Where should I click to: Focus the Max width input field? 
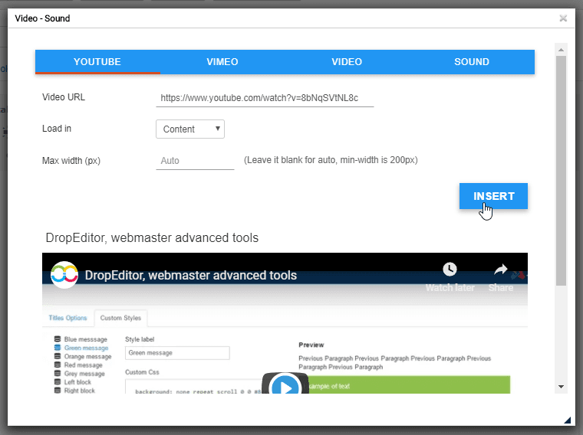click(195, 161)
